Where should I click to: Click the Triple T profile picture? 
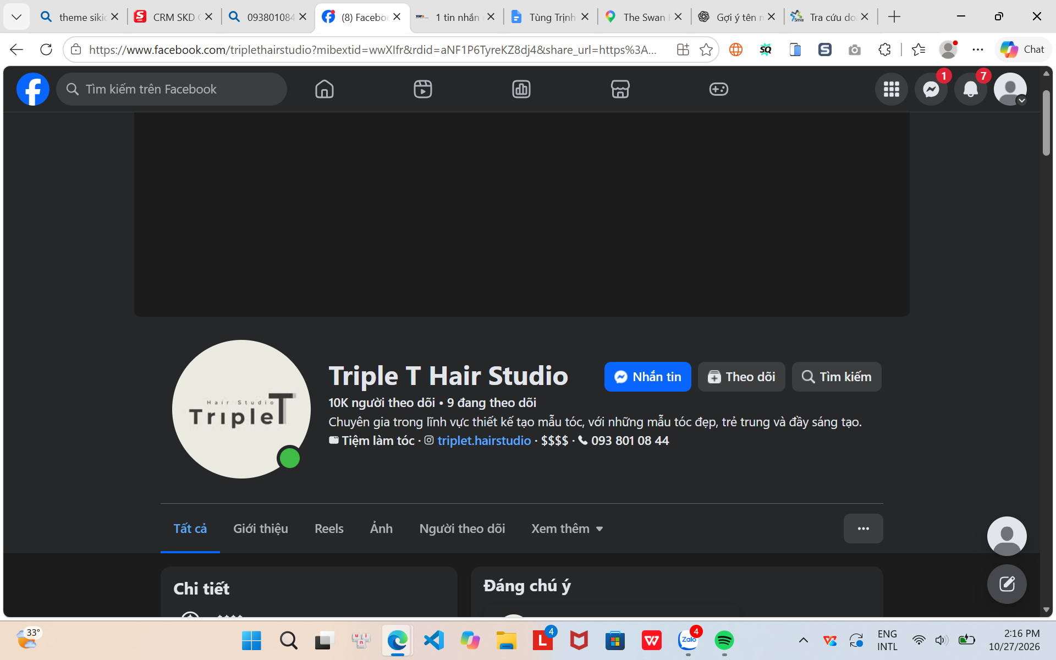tap(241, 409)
